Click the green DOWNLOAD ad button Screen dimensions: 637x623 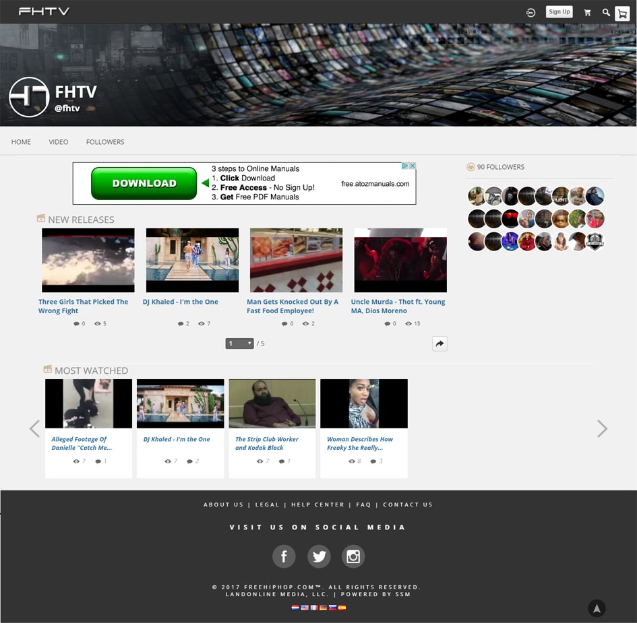[x=144, y=183]
